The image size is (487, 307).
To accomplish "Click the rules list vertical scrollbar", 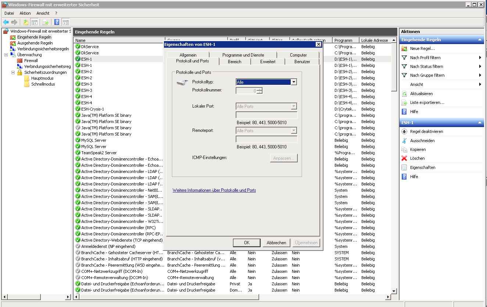I will [x=394, y=165].
